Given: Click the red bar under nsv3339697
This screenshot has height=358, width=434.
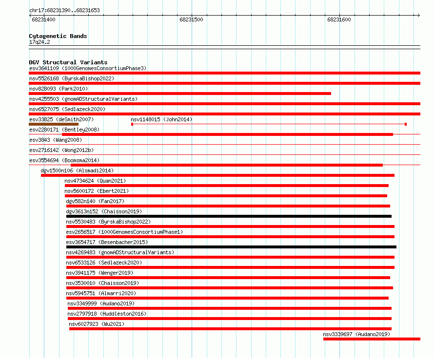Looking at the screenshot, I should (x=372, y=339).
